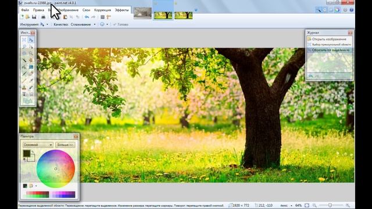Click the zoom out magnifier in status bar

pos(314,206)
